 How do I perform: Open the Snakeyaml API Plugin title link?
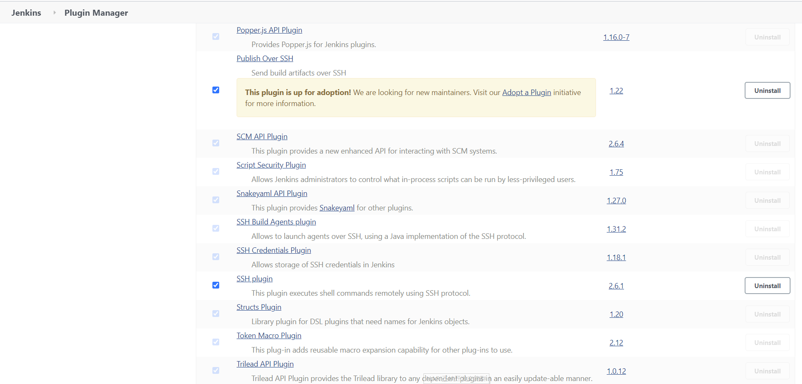(x=272, y=193)
